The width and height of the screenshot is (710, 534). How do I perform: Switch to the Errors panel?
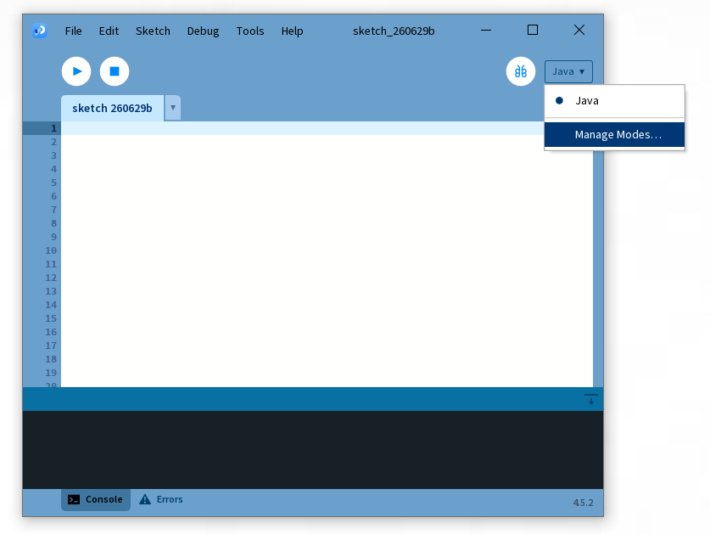coord(160,499)
